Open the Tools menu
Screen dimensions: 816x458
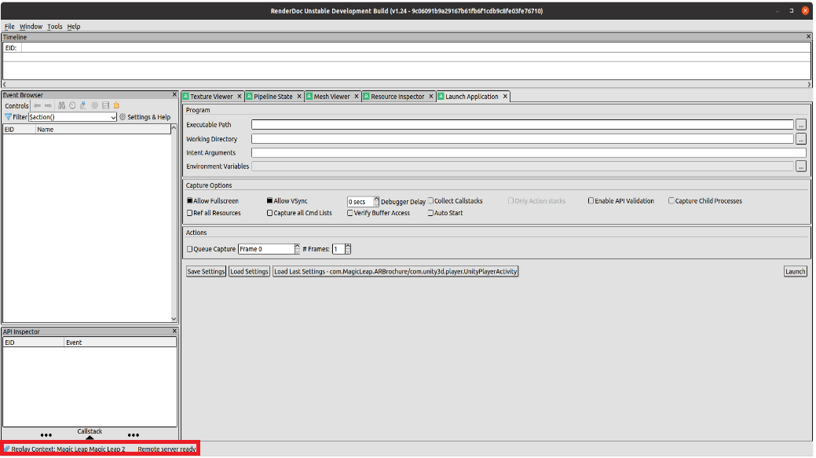click(x=54, y=27)
